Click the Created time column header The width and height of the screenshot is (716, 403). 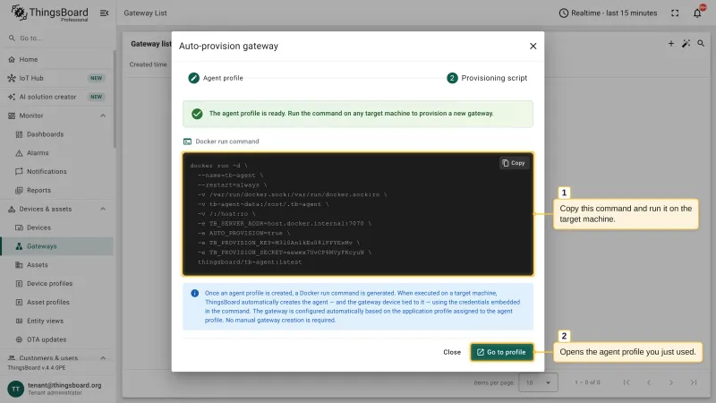[148, 64]
